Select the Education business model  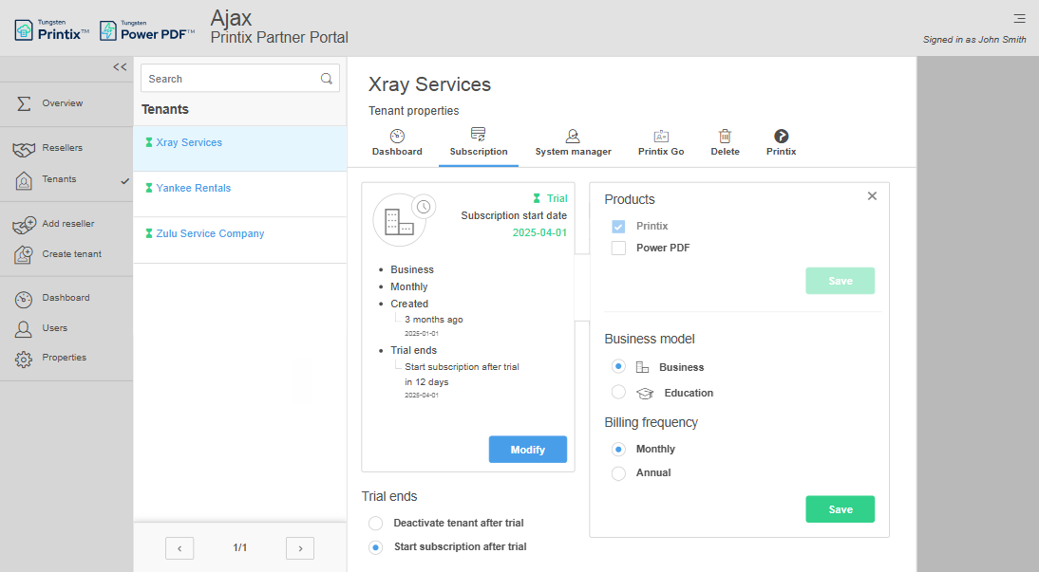[618, 393]
